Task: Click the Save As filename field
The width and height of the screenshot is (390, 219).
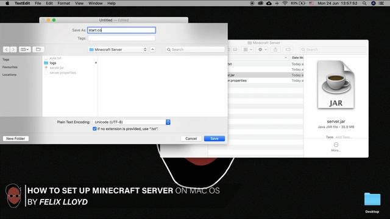Action: coord(122,30)
